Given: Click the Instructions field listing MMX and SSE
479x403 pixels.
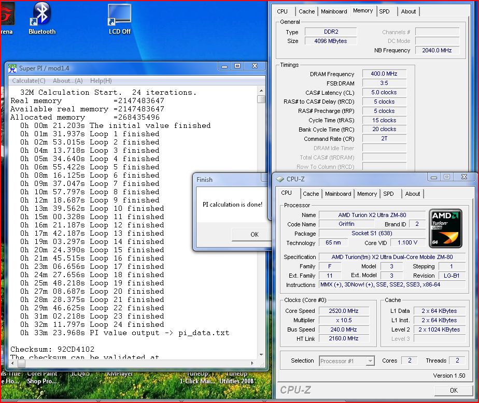Looking at the screenshot, I should point(392,284).
